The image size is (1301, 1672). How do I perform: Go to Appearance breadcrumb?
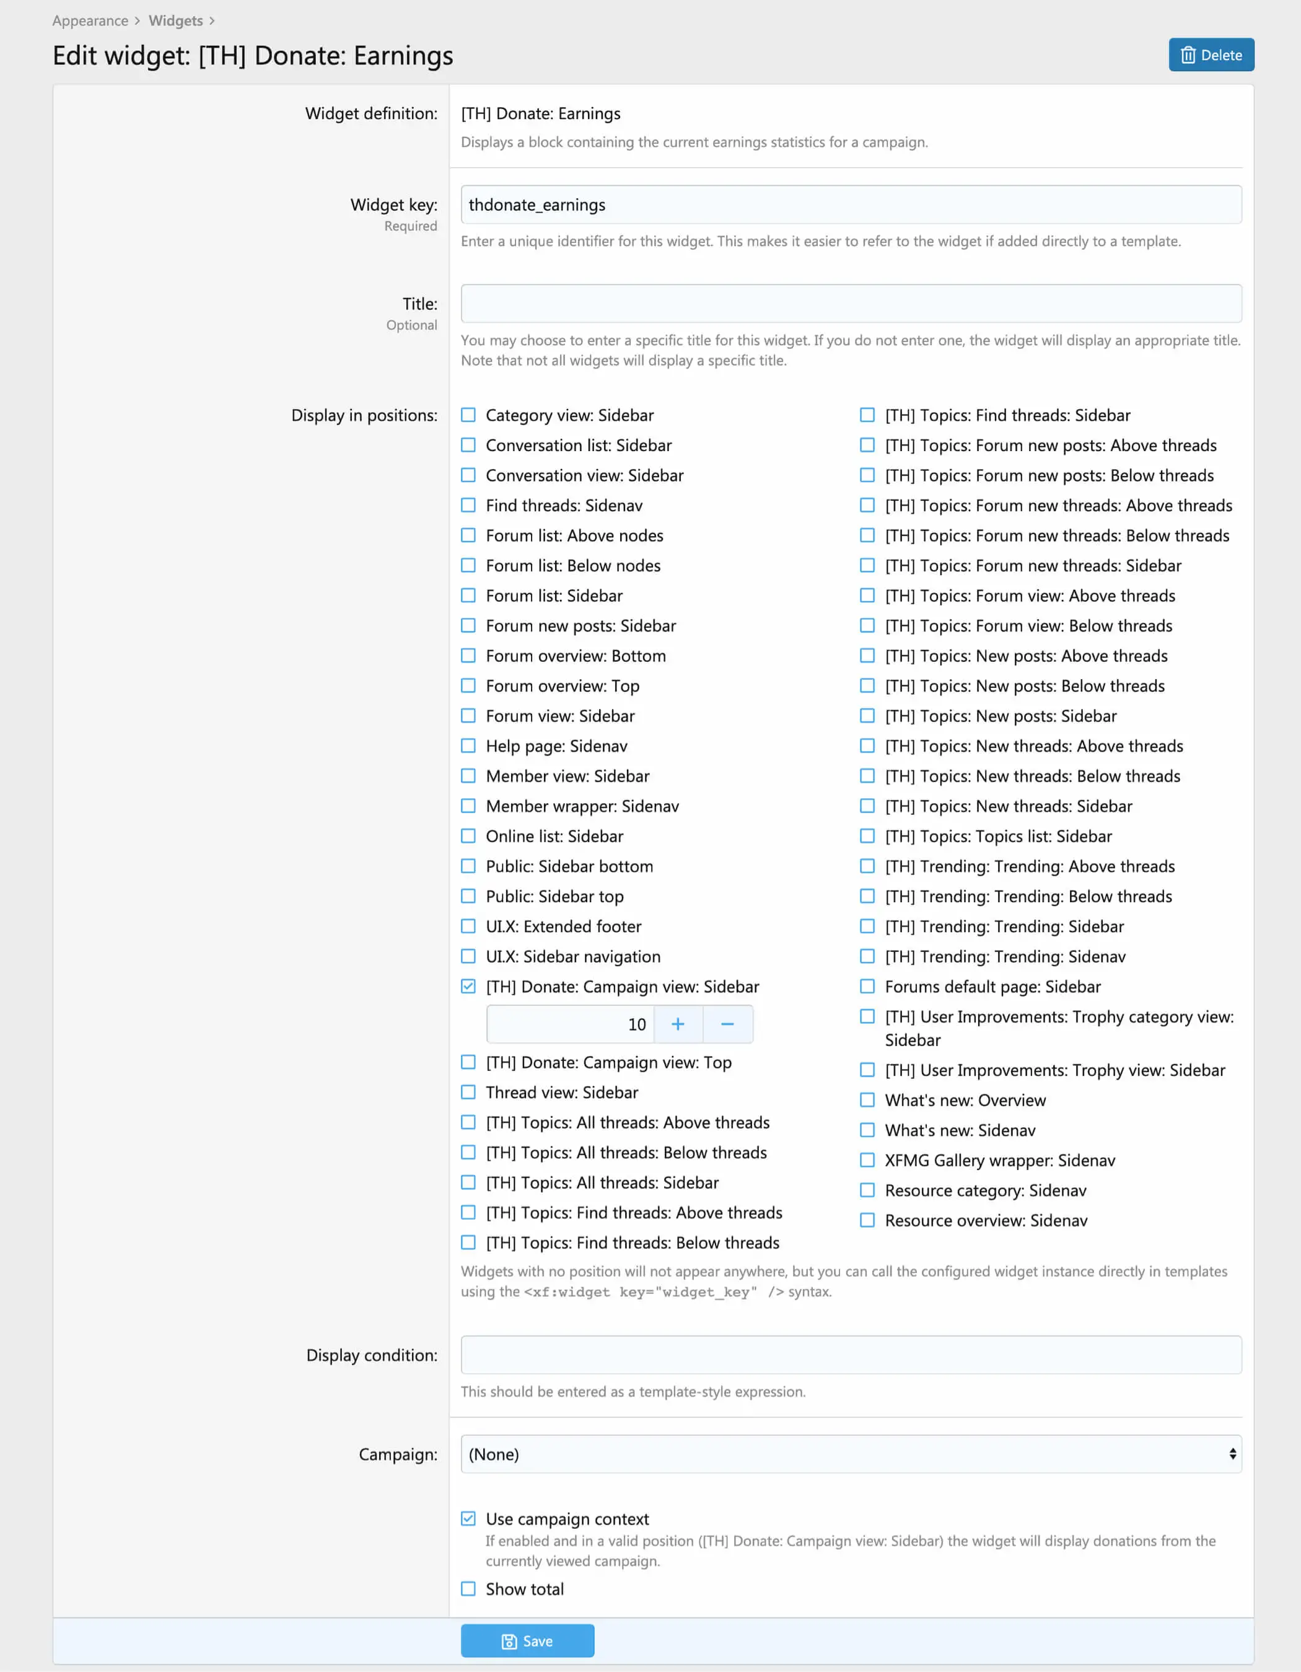coord(90,20)
